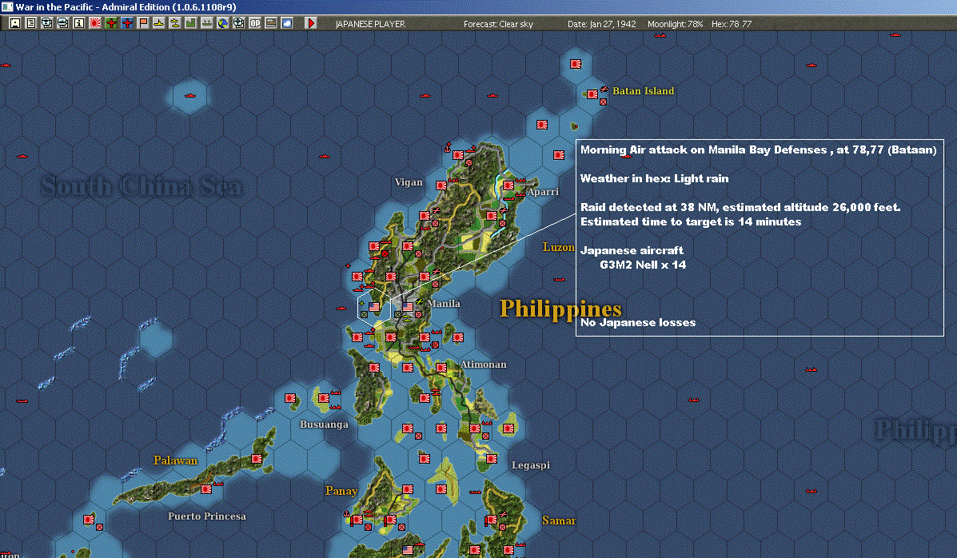Click the second overlapping screens toolbar icon
The image size is (957, 558).
63,23
